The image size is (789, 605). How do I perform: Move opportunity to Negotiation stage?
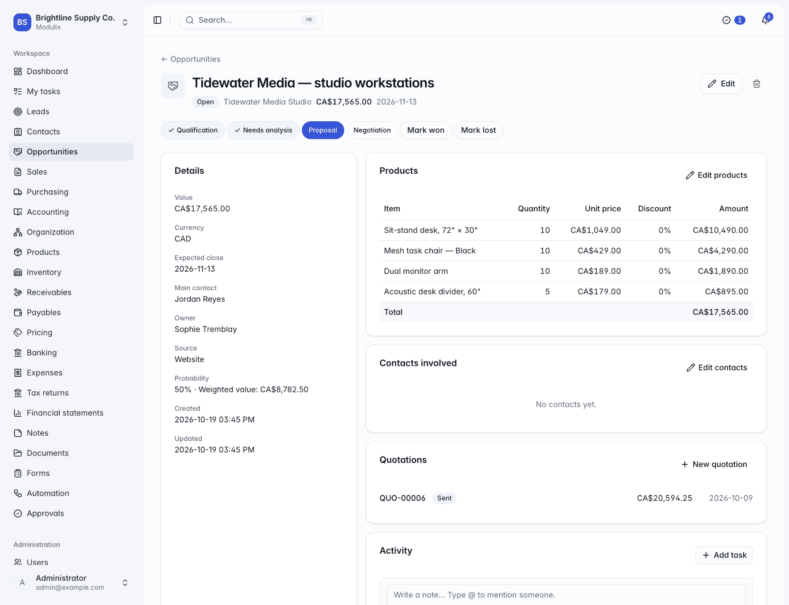[x=372, y=130]
